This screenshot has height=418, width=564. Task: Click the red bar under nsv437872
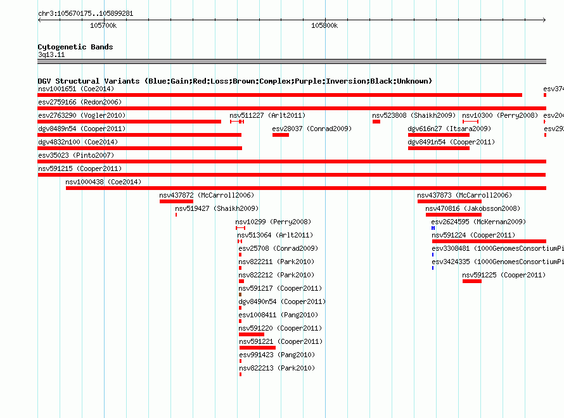(x=176, y=201)
